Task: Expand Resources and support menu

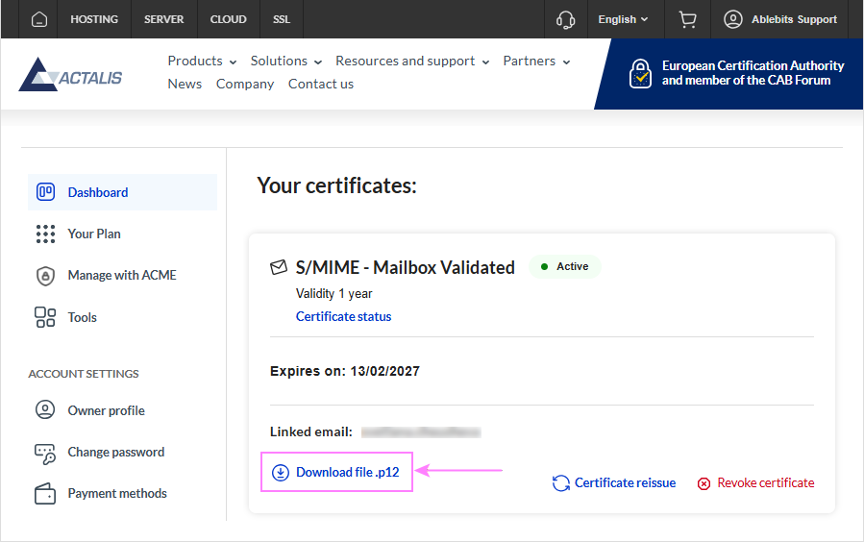Action: 412,61
